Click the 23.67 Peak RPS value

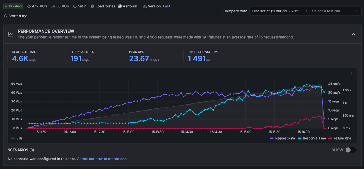click(x=139, y=59)
